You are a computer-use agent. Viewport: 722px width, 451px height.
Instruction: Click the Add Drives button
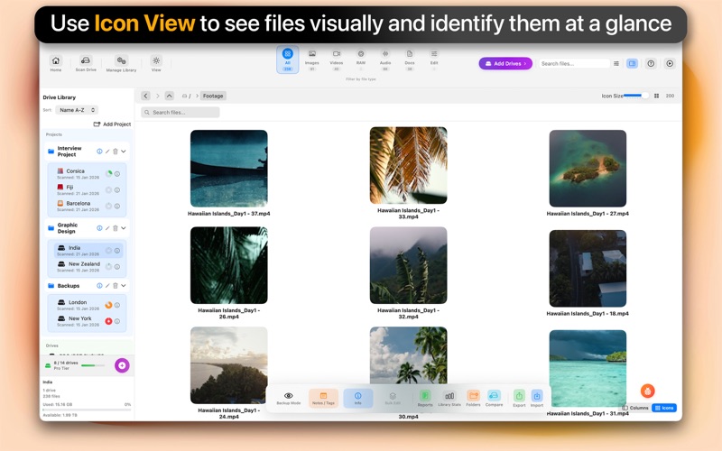pyautogui.click(x=505, y=63)
